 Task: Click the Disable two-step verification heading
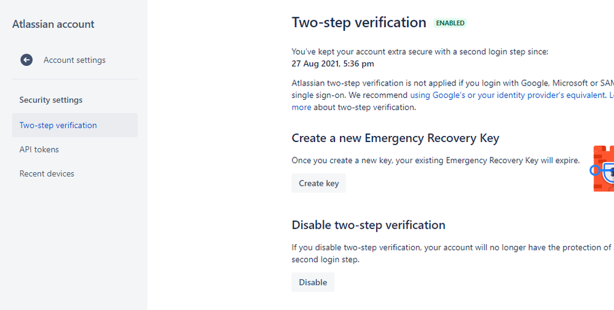pyautogui.click(x=369, y=225)
